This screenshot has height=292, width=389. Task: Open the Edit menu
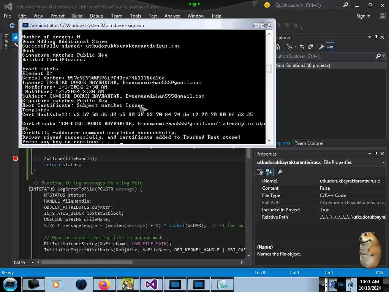click(22, 16)
